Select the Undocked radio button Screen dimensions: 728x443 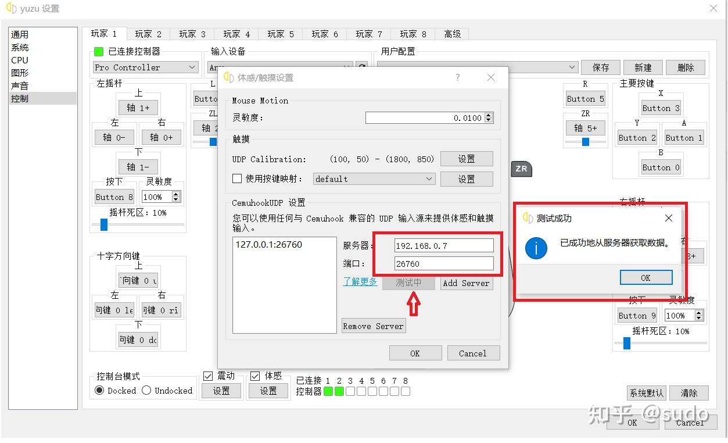(145, 390)
